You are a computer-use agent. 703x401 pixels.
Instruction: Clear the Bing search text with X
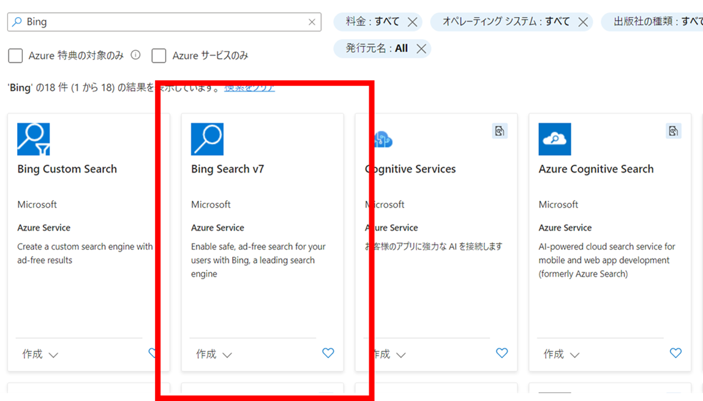(312, 22)
